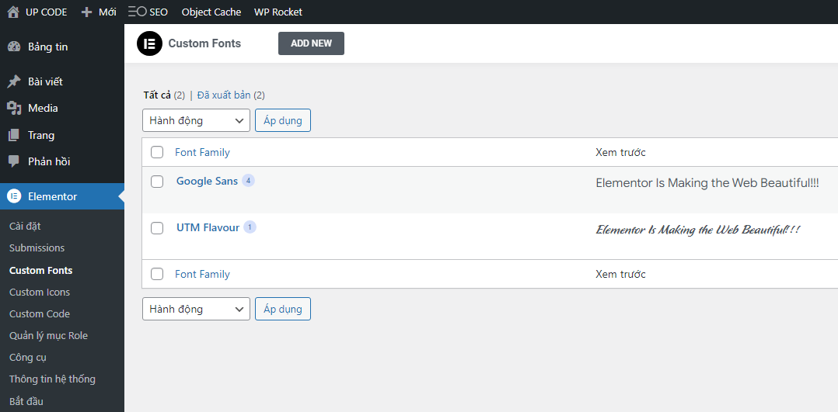Click the bottom Áp dụng button
This screenshot has height=412, width=838.
283,309
